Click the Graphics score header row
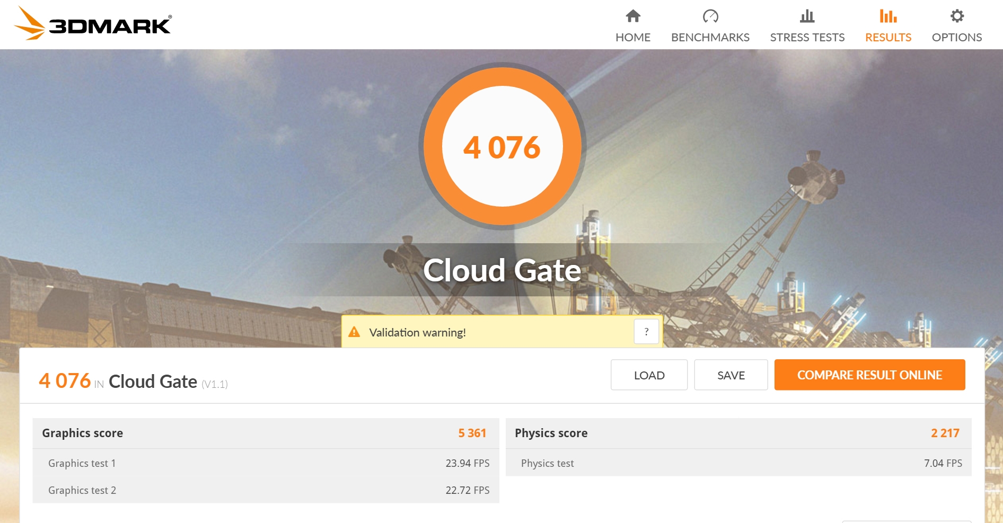 [x=265, y=433]
